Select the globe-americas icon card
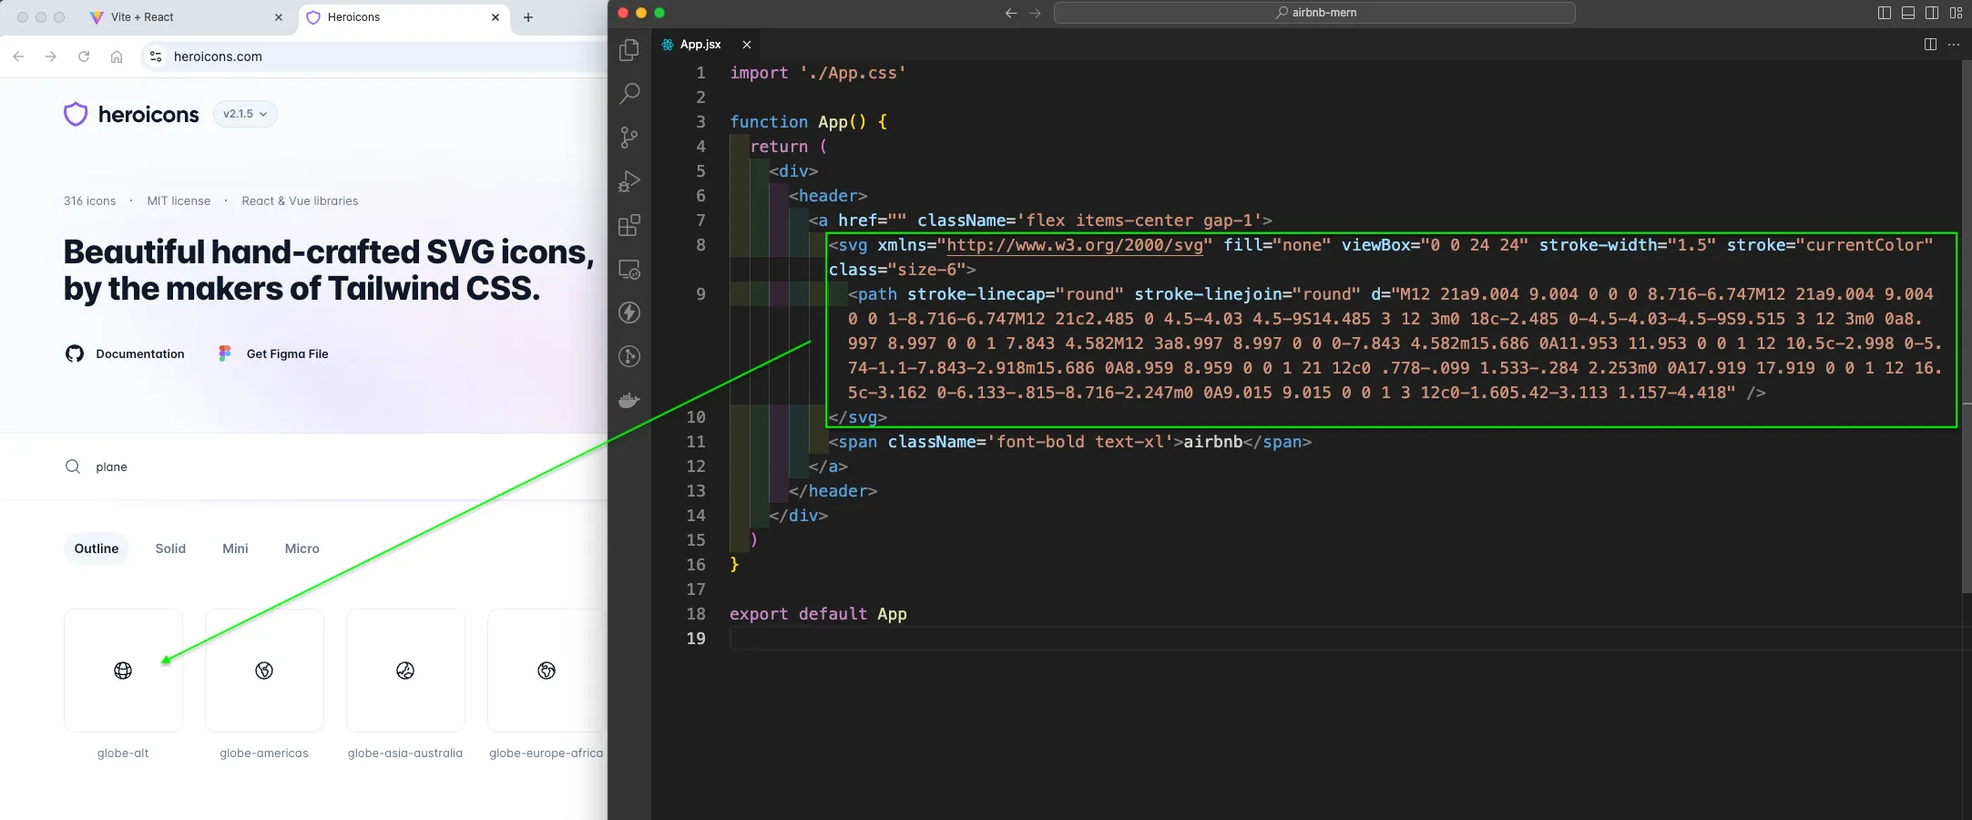This screenshot has height=820, width=1972. pyautogui.click(x=264, y=671)
